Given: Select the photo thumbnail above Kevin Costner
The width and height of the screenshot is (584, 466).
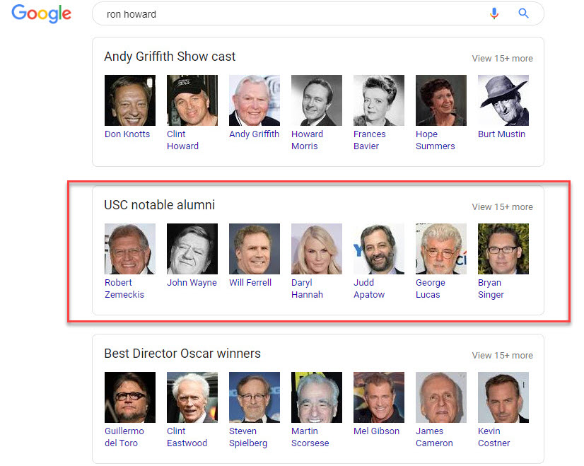Looking at the screenshot, I should pos(503,397).
